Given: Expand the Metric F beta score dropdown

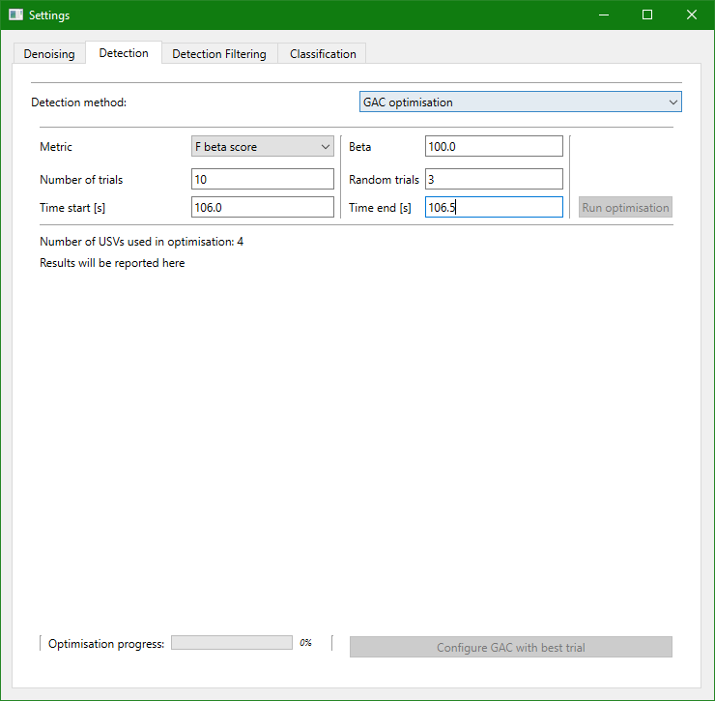Looking at the screenshot, I should (263, 147).
